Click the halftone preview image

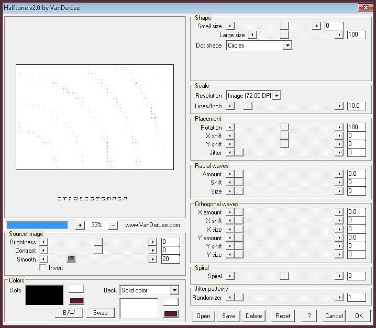(x=95, y=117)
